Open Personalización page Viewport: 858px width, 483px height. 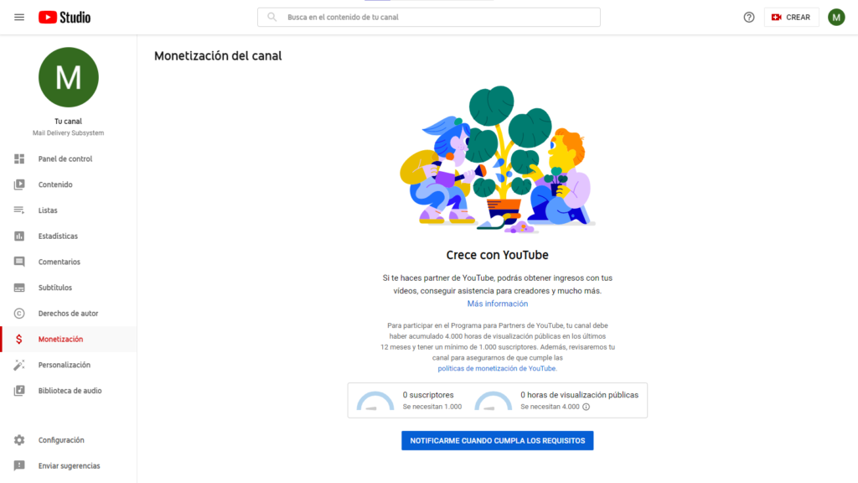tap(64, 365)
